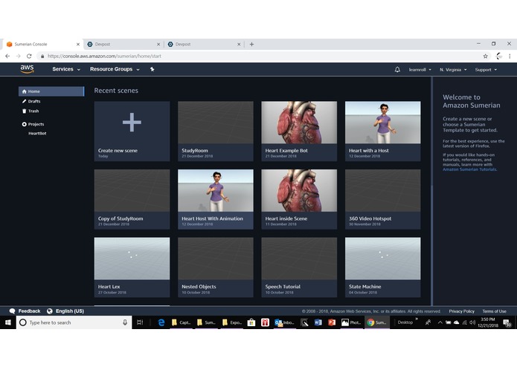Close the Sumerian Console tab

78,44
